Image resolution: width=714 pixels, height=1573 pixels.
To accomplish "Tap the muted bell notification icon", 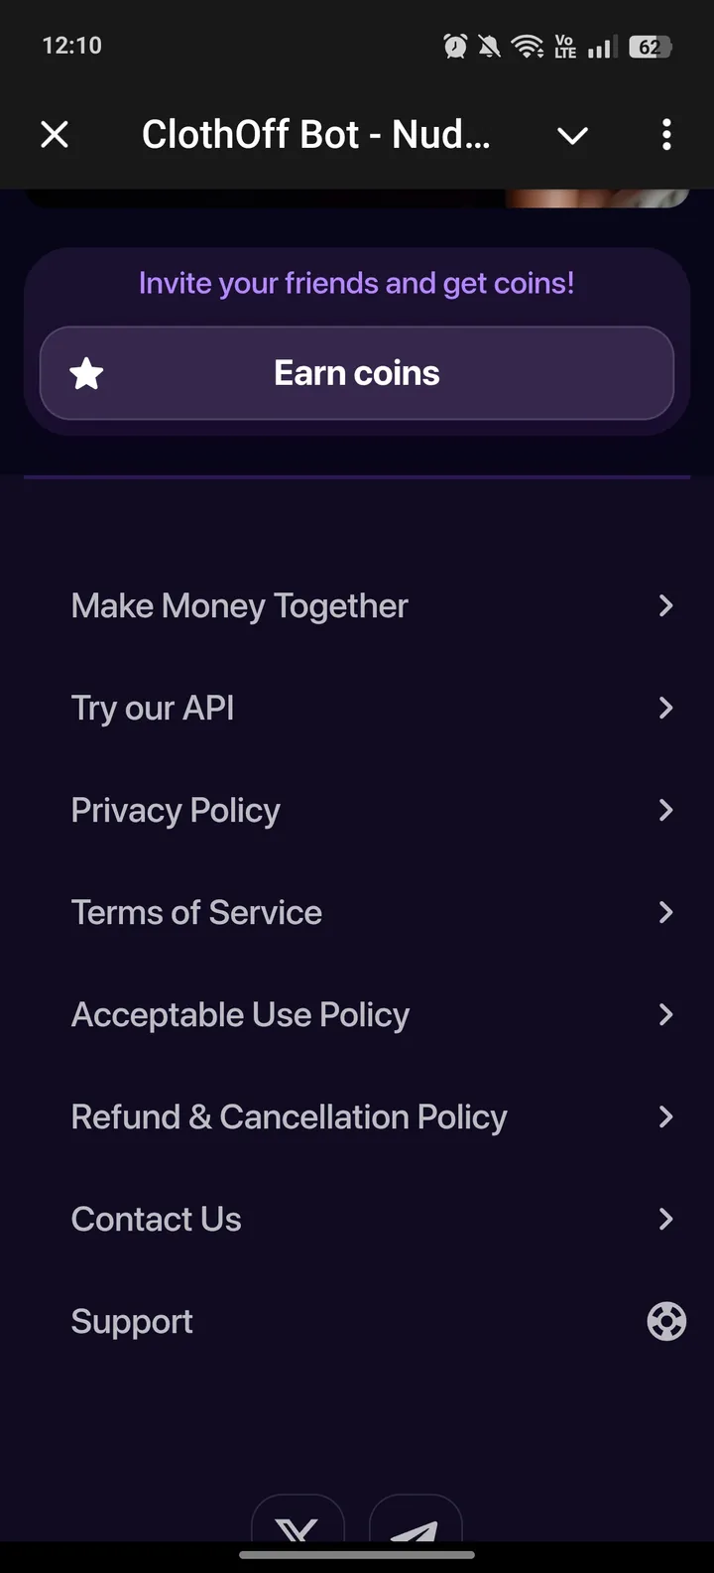I will pyautogui.click(x=490, y=46).
